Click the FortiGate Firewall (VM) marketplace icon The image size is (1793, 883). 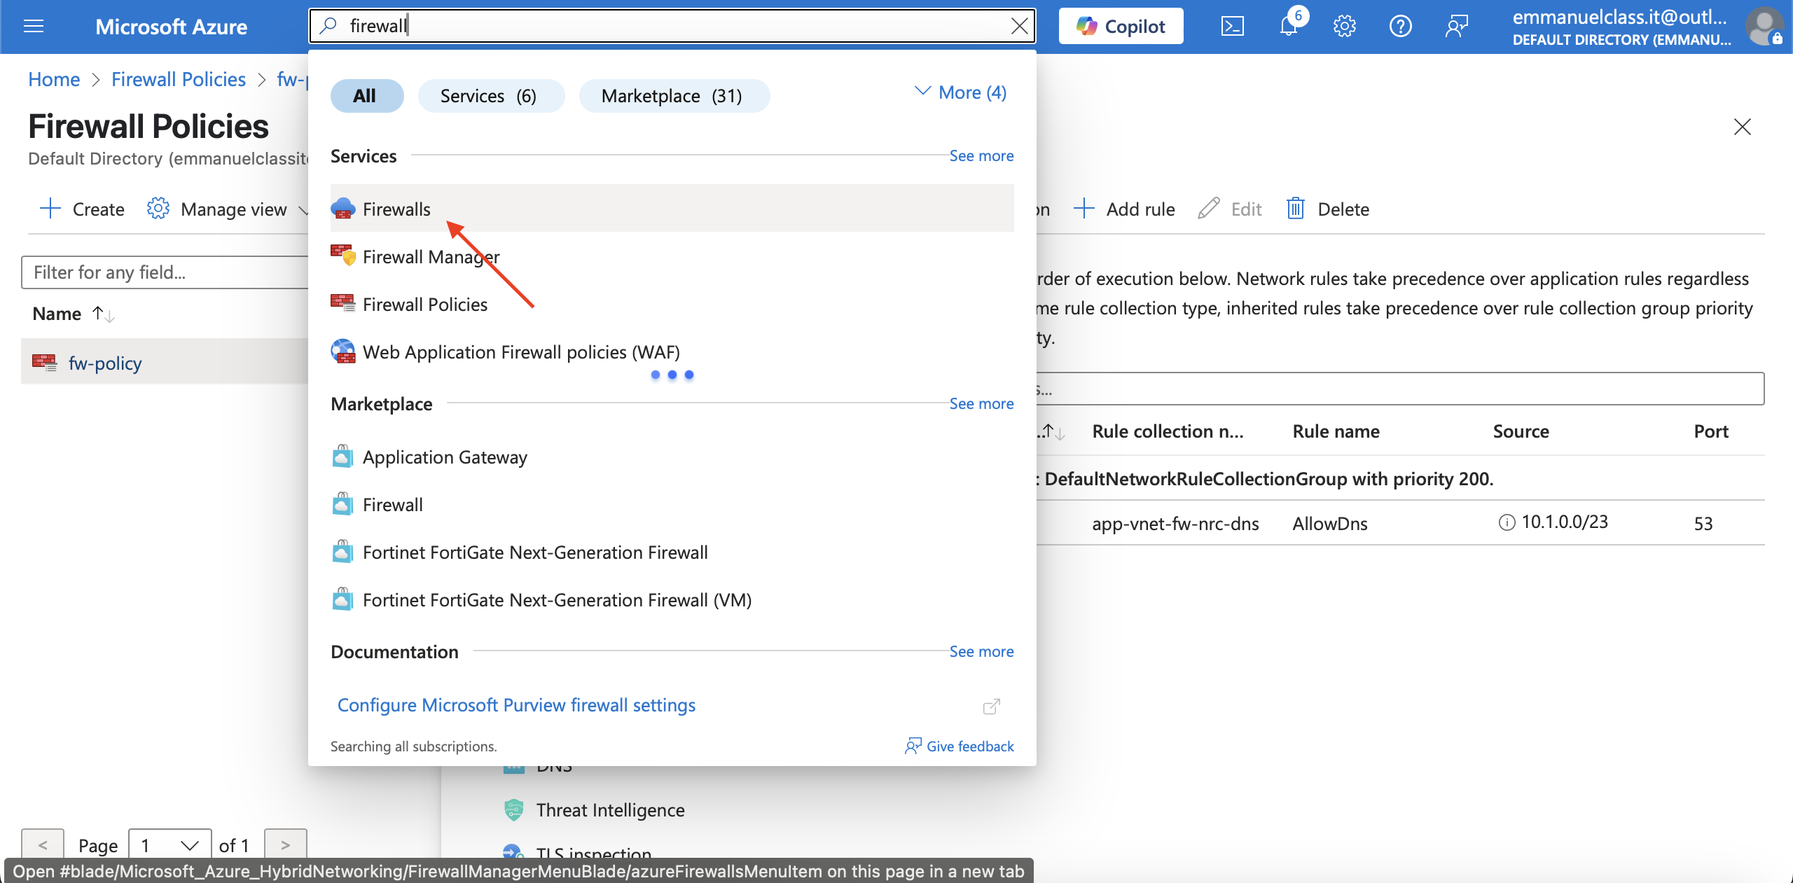point(342,599)
